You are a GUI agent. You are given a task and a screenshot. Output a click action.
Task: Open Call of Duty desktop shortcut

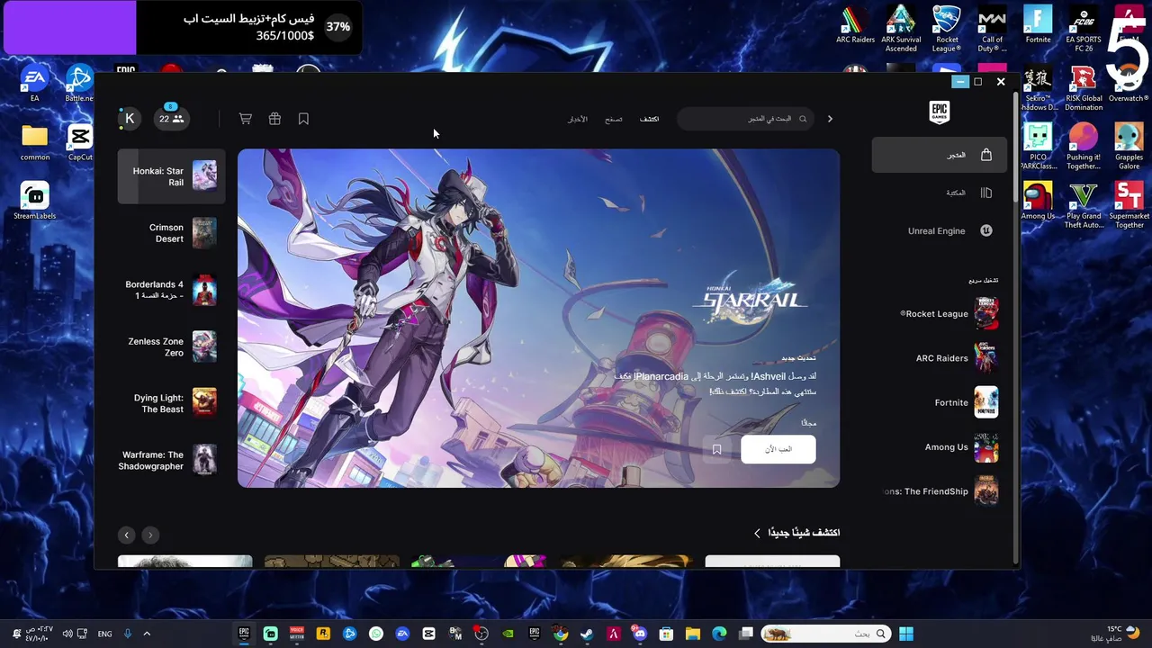pyautogui.click(x=992, y=29)
